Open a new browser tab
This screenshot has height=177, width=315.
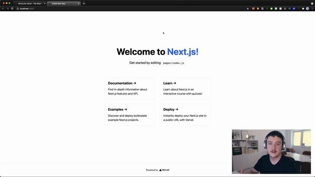[84, 3]
